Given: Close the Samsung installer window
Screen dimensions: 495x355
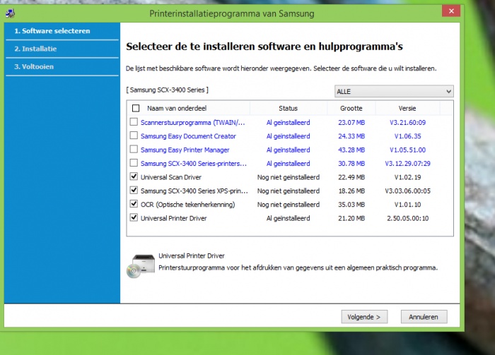Looking at the screenshot, I should point(451,11).
